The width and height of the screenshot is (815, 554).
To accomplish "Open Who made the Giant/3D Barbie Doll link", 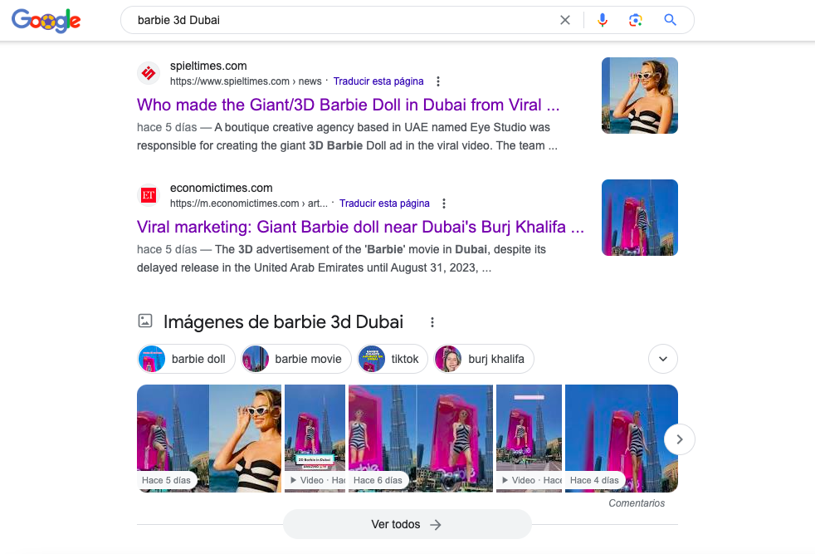I will [349, 105].
